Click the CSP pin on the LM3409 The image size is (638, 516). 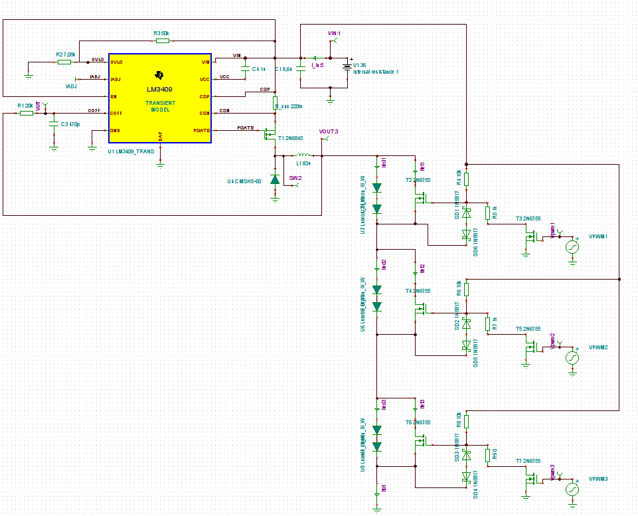point(204,96)
